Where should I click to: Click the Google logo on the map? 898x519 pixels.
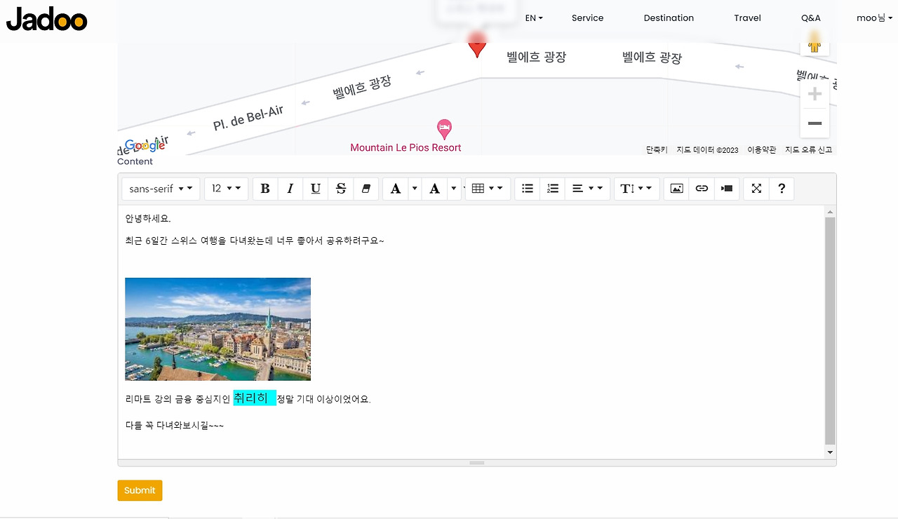(x=145, y=146)
